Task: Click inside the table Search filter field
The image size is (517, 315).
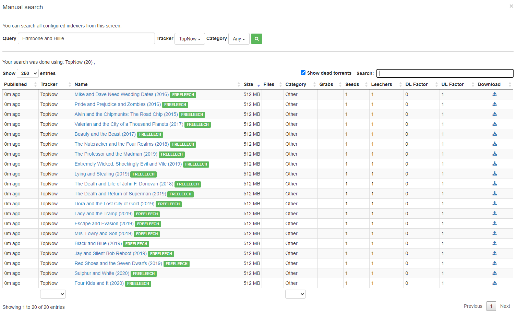Action: point(444,73)
